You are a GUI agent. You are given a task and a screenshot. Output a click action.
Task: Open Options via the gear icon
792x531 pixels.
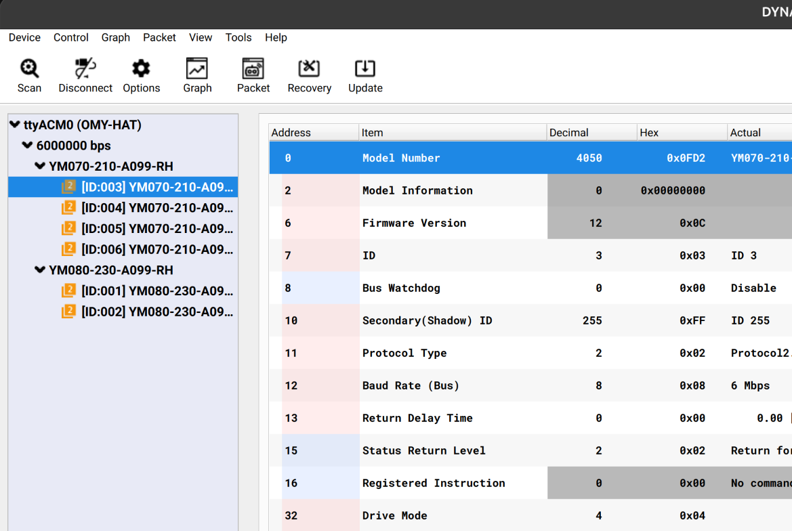click(x=141, y=68)
